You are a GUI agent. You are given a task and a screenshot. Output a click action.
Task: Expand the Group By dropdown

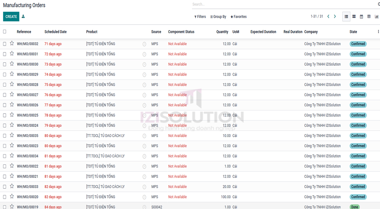coord(218,17)
